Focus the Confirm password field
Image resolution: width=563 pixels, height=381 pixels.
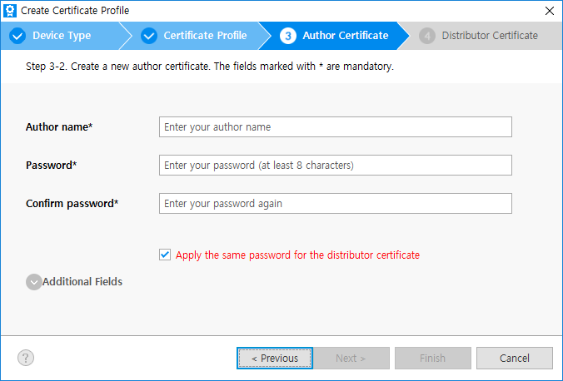click(x=335, y=204)
